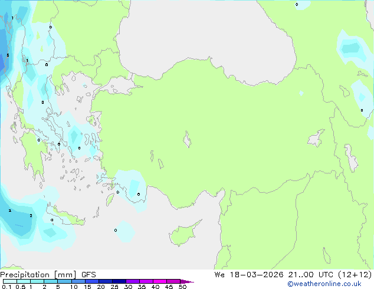This screenshot has height=289, width=374.
Task: Pick the dark blue legend swatch between 25 and 30
Action: (x=119, y=281)
